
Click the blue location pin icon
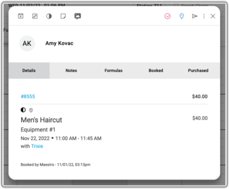pyautogui.click(x=182, y=16)
